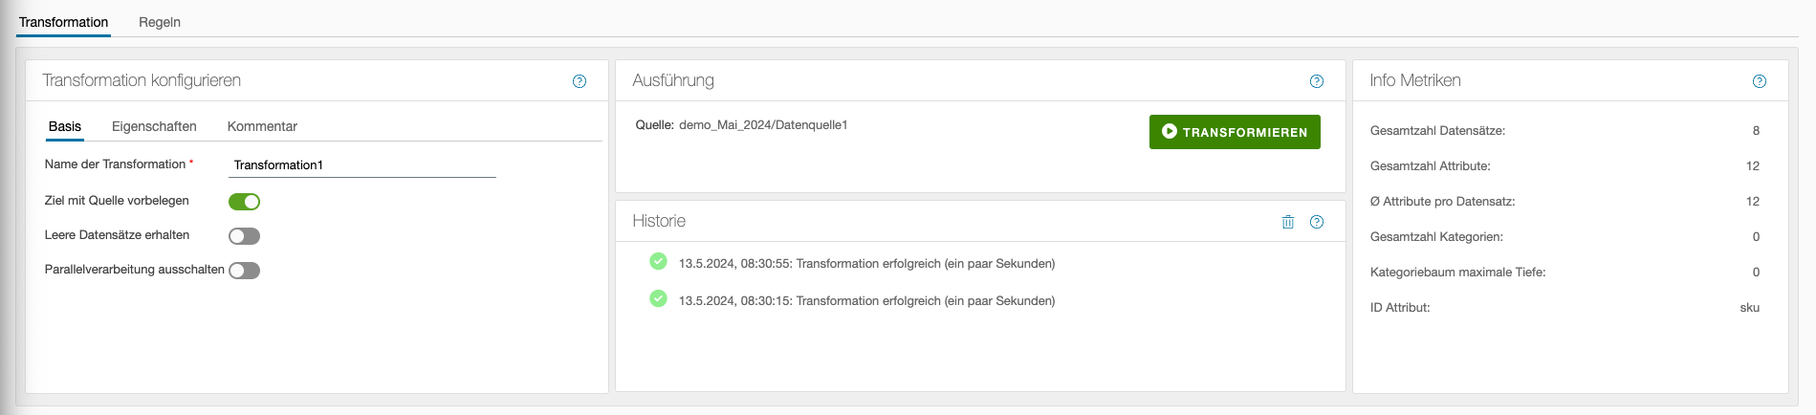Open help for Transformation konfigurieren panel
The width and height of the screenshot is (1816, 415).
click(x=580, y=81)
